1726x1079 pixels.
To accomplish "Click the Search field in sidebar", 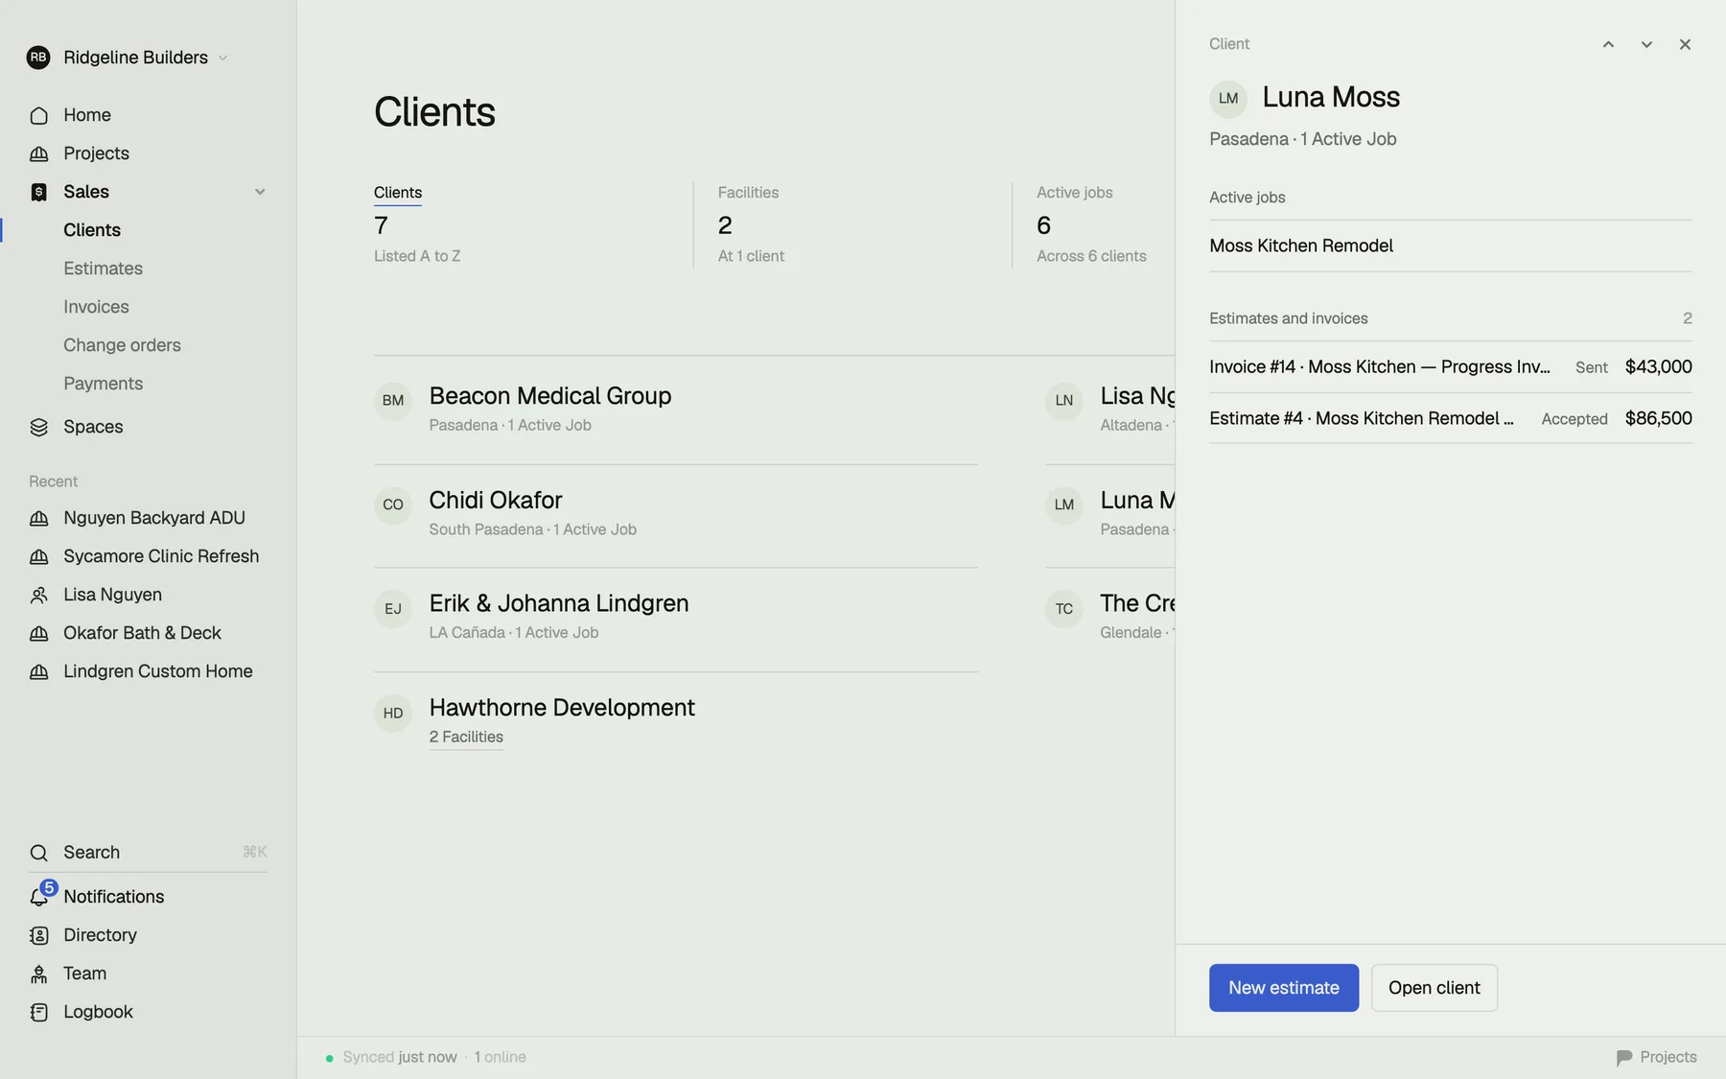I will click(x=148, y=853).
